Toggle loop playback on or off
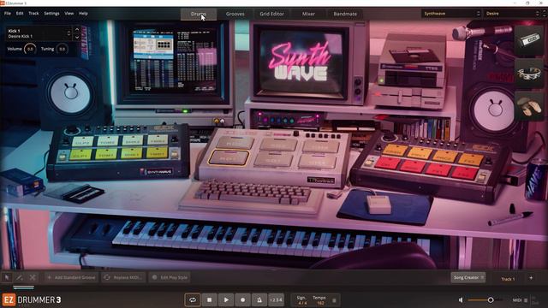The width and height of the screenshot is (548, 308). pyautogui.click(x=193, y=299)
